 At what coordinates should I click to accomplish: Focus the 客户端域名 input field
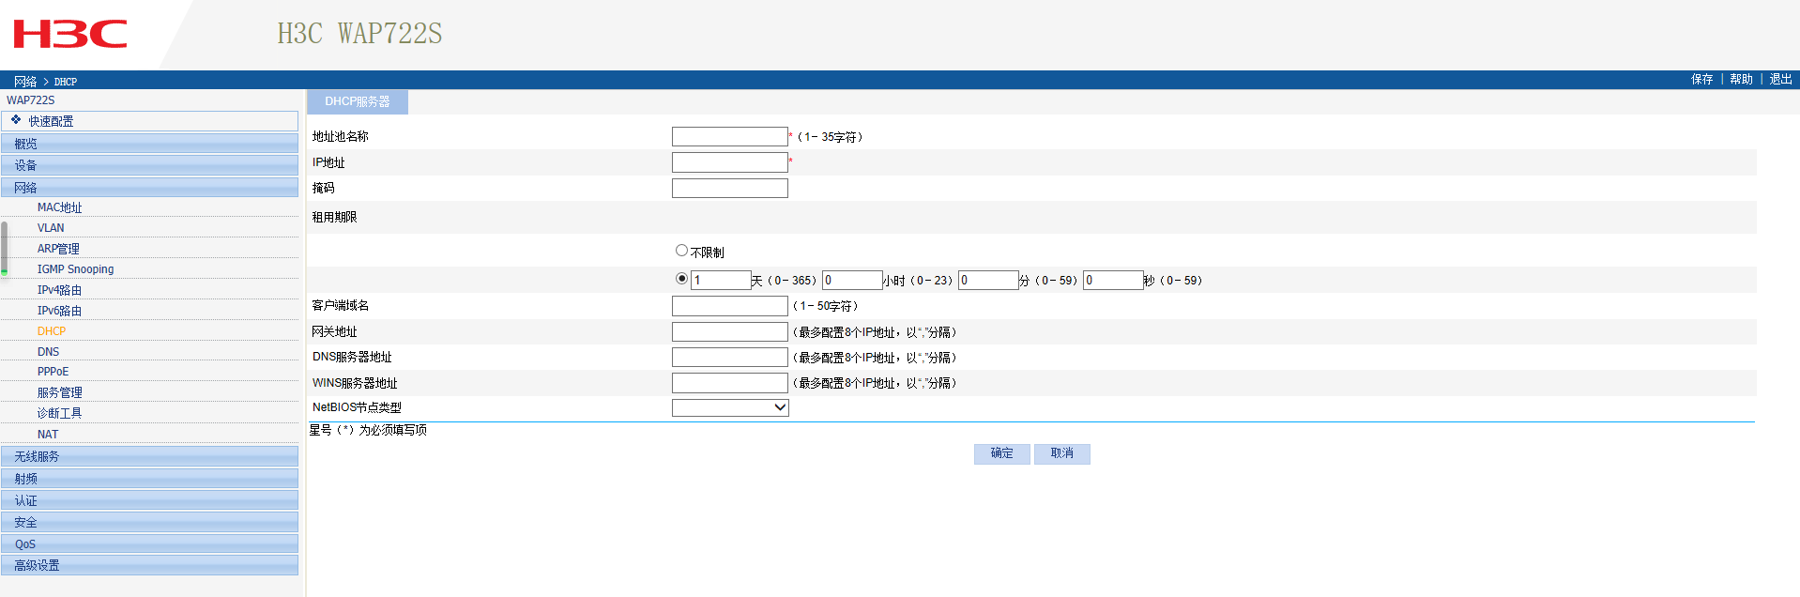[730, 306]
